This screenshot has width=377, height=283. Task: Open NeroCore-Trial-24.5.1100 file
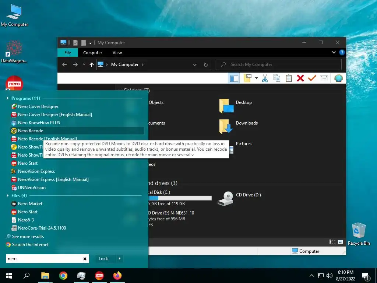(x=77, y=228)
